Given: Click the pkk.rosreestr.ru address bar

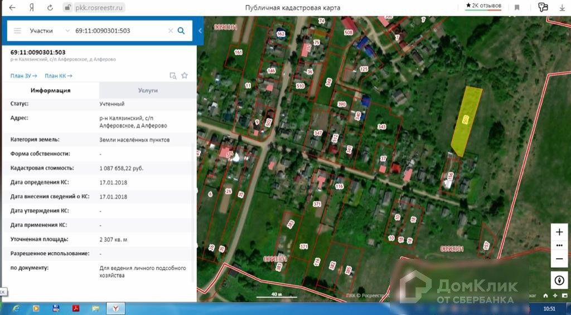Looking at the screenshot, I should (99, 8).
